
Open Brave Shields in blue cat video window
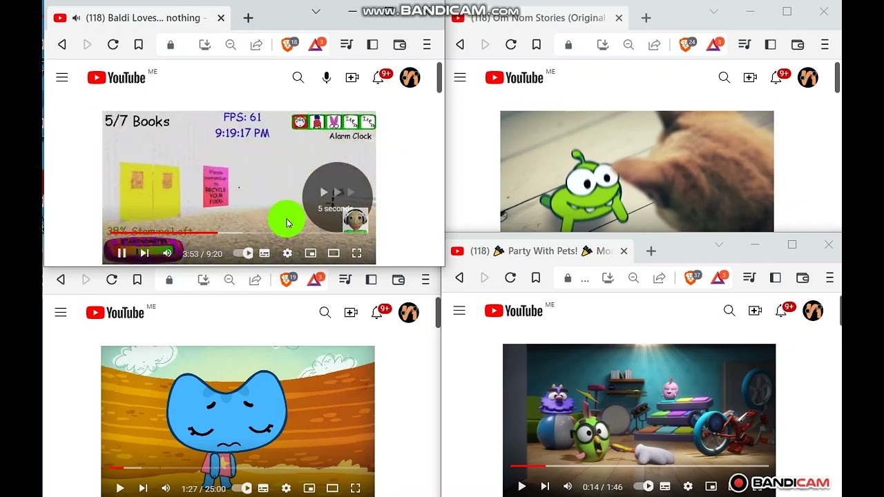point(287,280)
